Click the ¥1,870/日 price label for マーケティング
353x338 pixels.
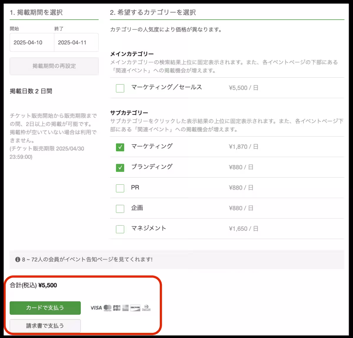tap(244, 147)
